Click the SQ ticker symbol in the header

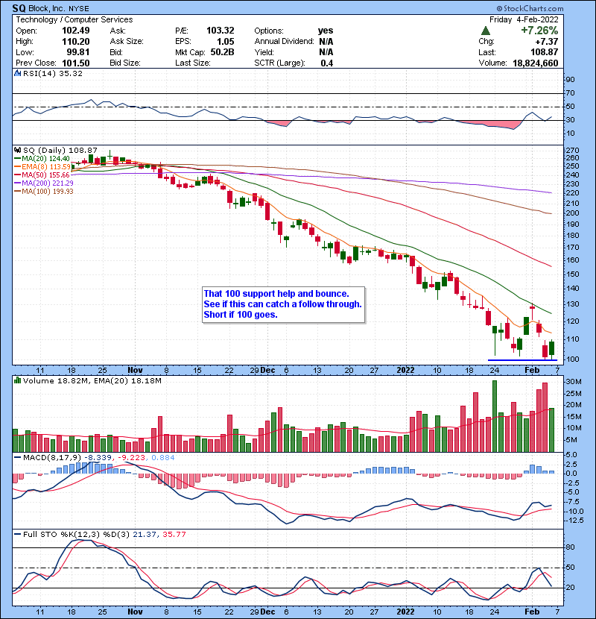pyautogui.click(x=19, y=8)
